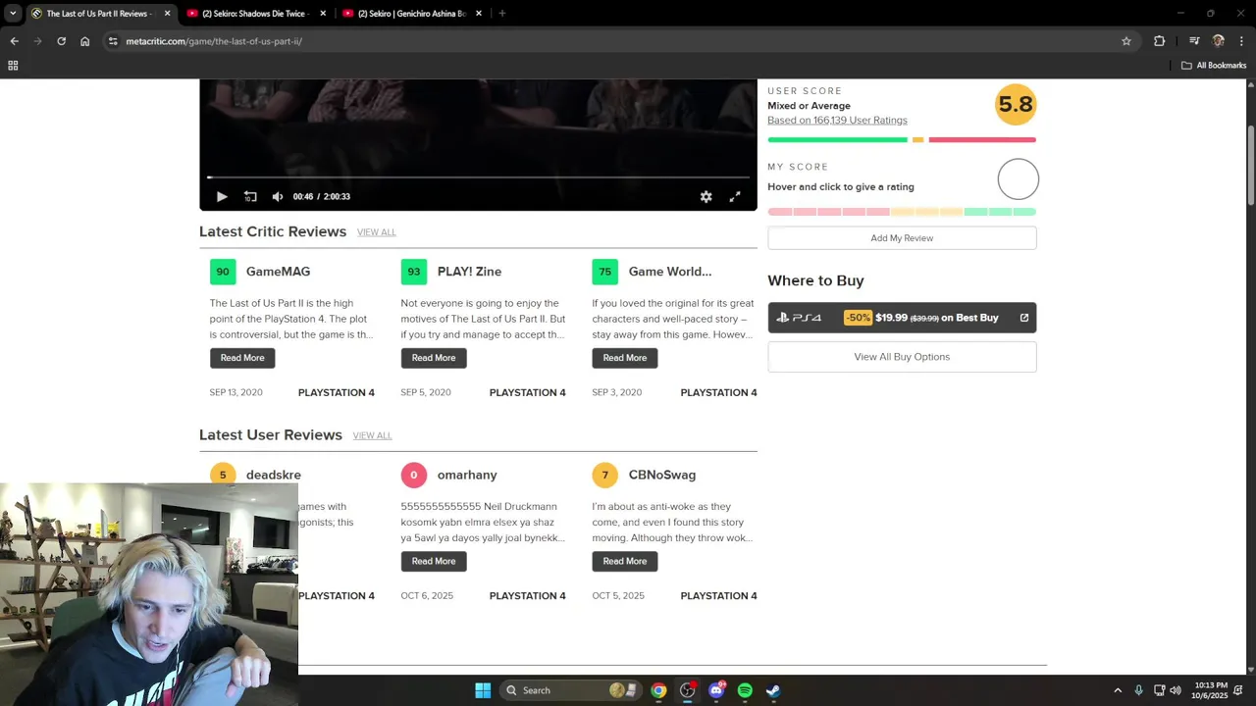Open Based on 166,139 User Ratings link
This screenshot has height=706, width=1256.
tap(837, 121)
